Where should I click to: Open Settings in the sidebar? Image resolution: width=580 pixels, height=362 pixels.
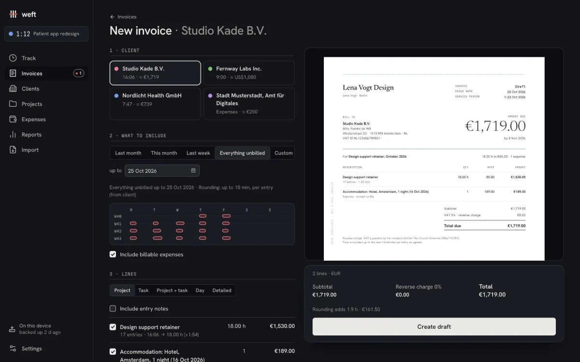pyautogui.click(x=46, y=348)
